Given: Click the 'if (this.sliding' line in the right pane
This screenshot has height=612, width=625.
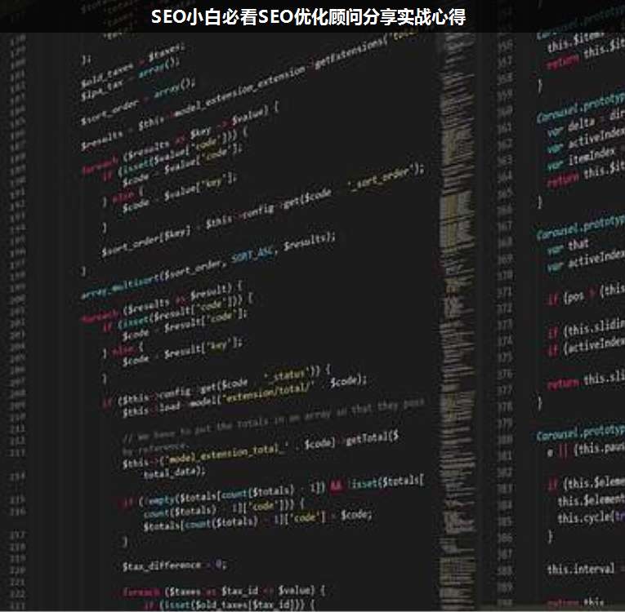Looking at the screenshot, I should (587, 329).
